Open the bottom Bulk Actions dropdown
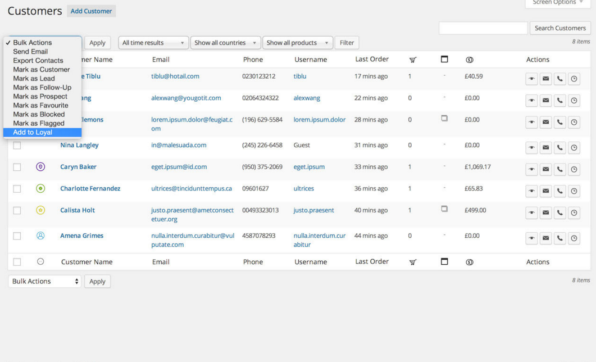 (x=45, y=282)
